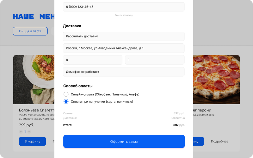Viewport: 253px width, 158px height.
Task: Open the 'Пицца и паста' menu category
Action: [x=30, y=31]
